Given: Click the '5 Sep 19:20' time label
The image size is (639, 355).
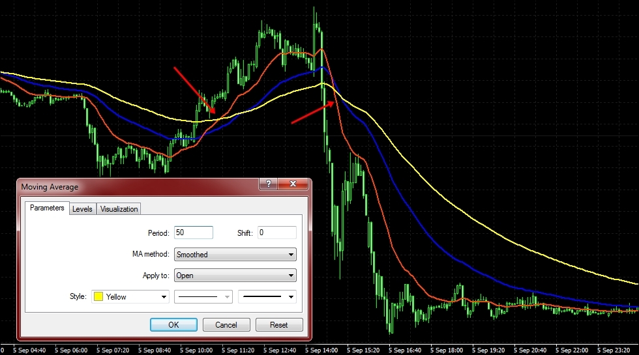Looking at the screenshot, I should 488,350.
